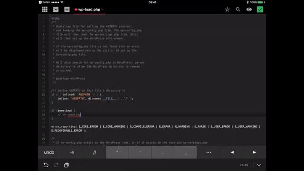304x171 pixels.
Task: Click the misspelled 'someting' comment word
Action: 74,115
